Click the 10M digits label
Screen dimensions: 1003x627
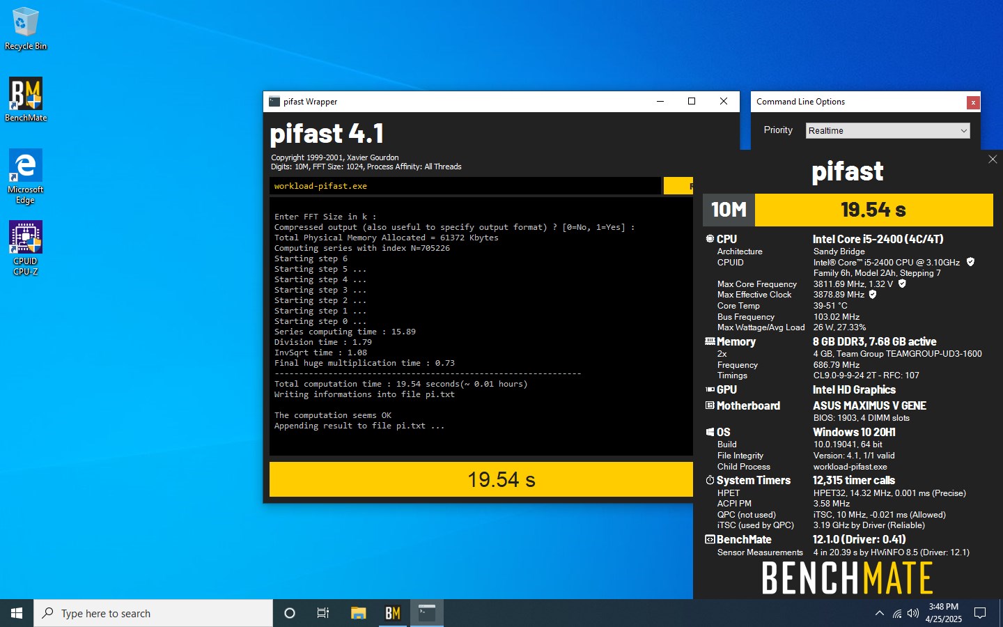(x=729, y=210)
